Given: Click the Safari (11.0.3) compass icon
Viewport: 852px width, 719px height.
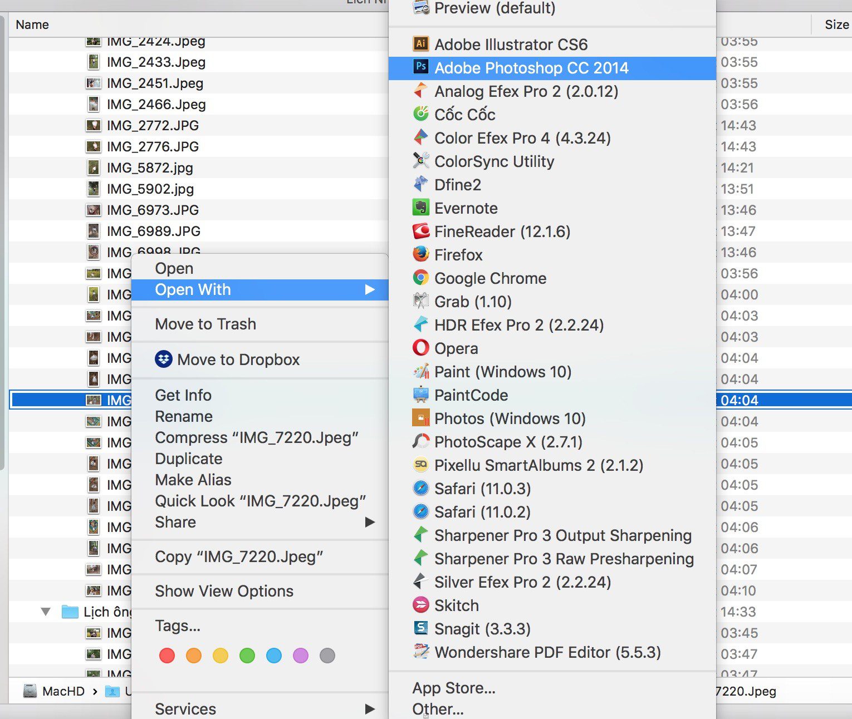Looking at the screenshot, I should (x=420, y=487).
